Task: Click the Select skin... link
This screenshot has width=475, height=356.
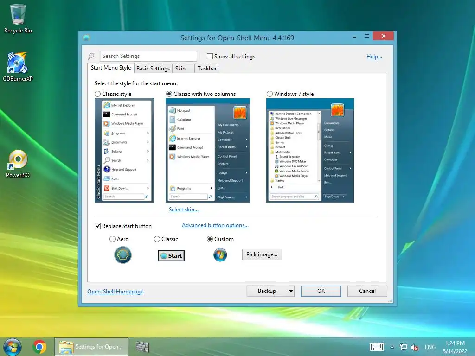Action: click(x=184, y=210)
